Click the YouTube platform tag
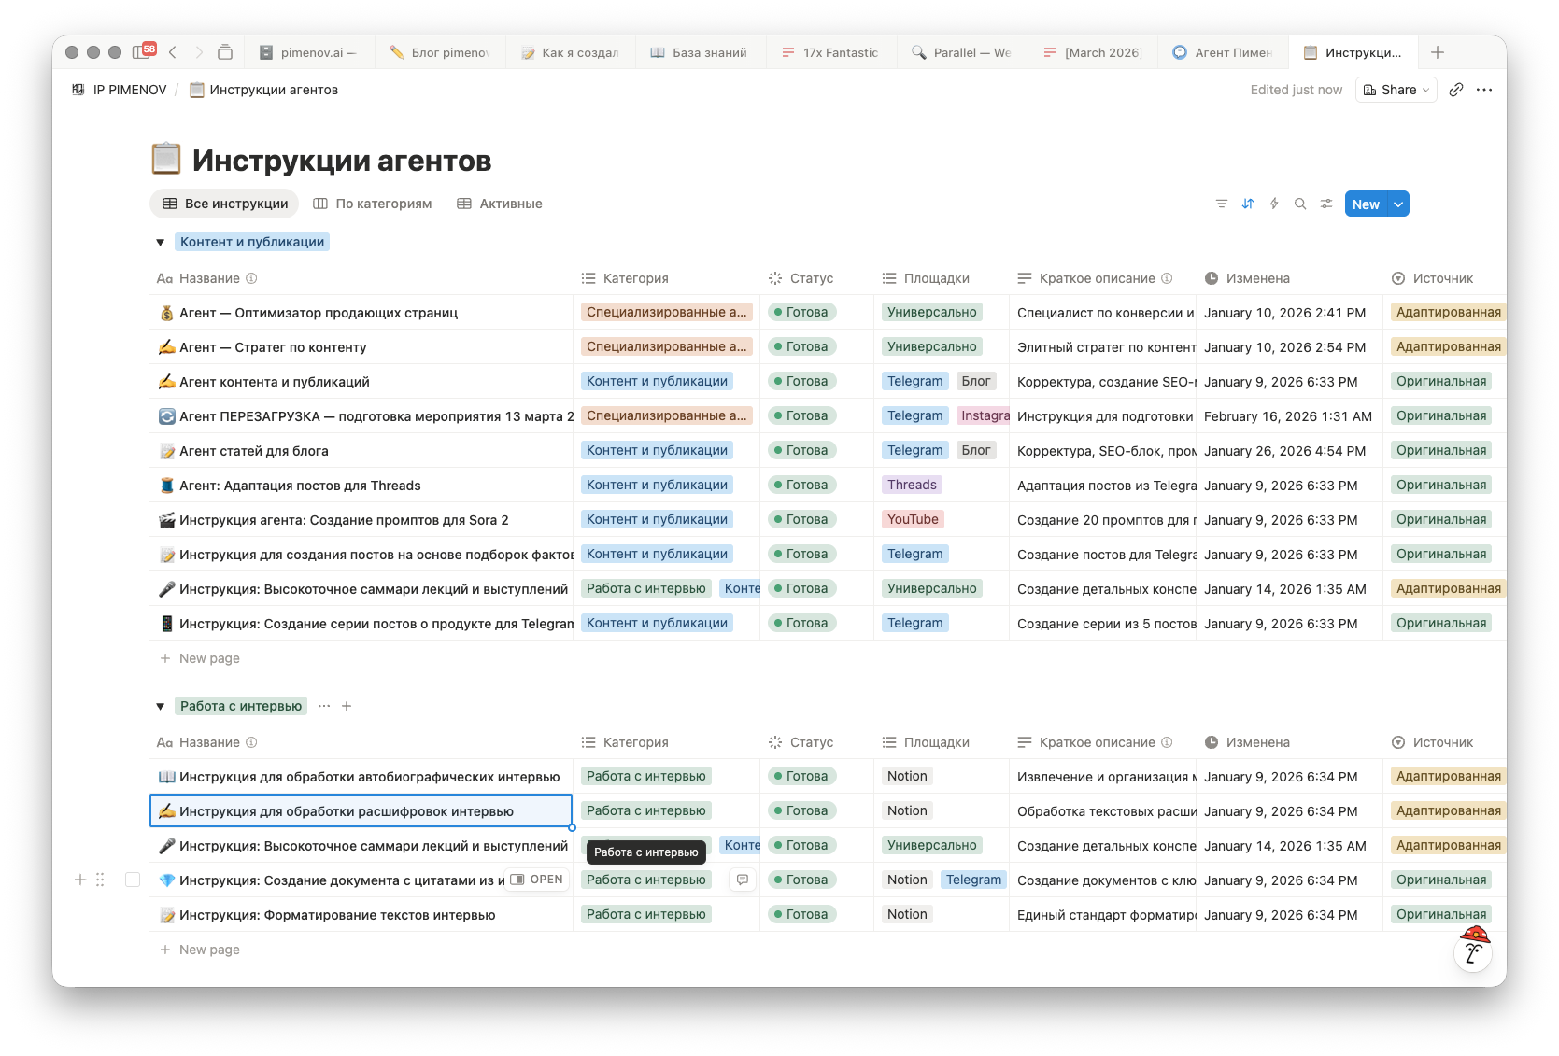The image size is (1559, 1056). tap(913, 519)
